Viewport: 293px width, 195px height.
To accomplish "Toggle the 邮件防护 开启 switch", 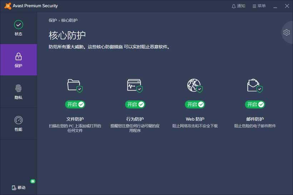I will tap(255, 104).
